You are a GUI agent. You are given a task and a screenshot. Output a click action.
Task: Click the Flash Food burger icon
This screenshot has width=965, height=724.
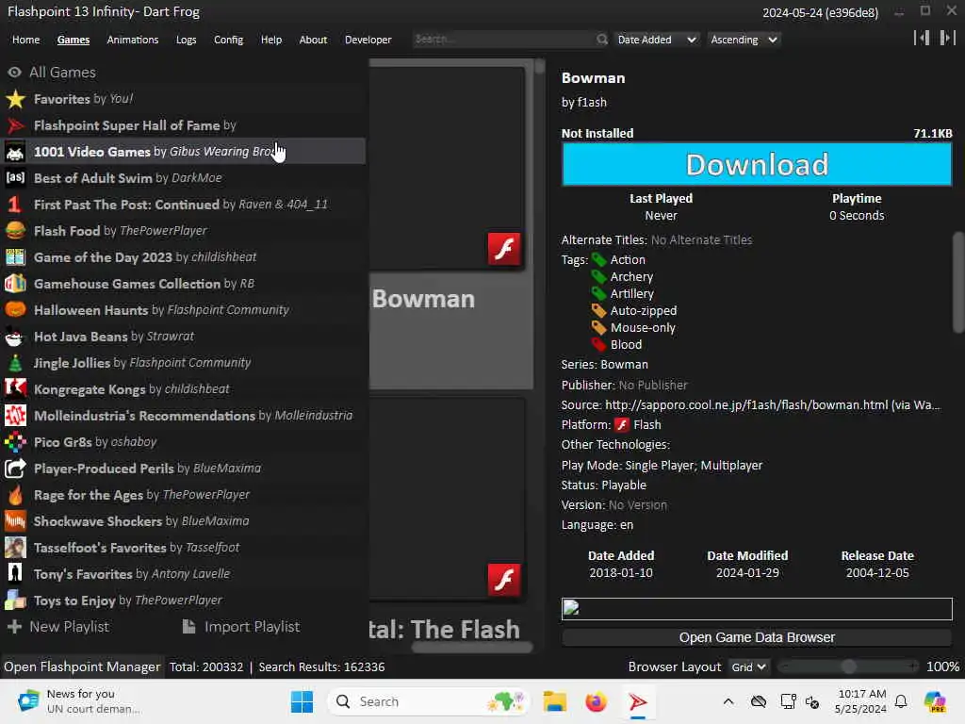click(x=15, y=231)
